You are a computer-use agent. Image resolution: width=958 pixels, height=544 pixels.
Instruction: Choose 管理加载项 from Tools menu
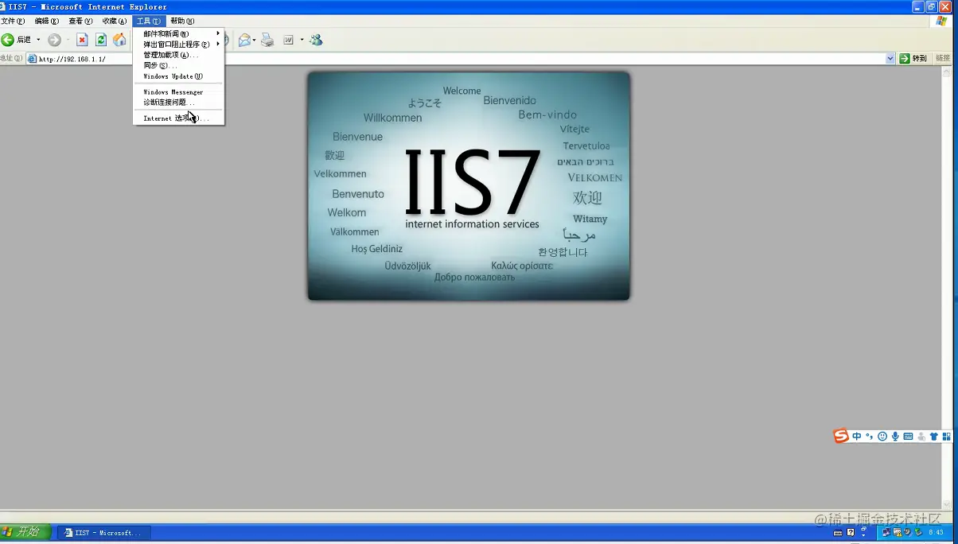(x=179, y=55)
